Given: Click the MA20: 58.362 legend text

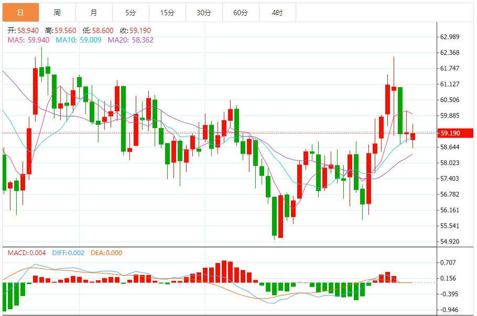Looking at the screenshot, I should tap(131, 40).
